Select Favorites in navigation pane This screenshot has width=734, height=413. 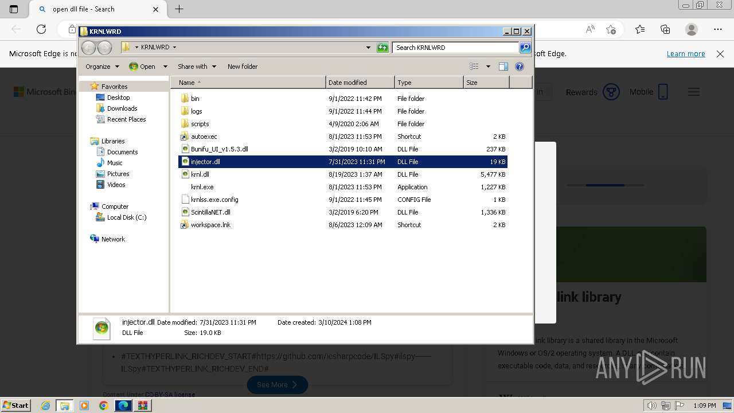tap(115, 87)
